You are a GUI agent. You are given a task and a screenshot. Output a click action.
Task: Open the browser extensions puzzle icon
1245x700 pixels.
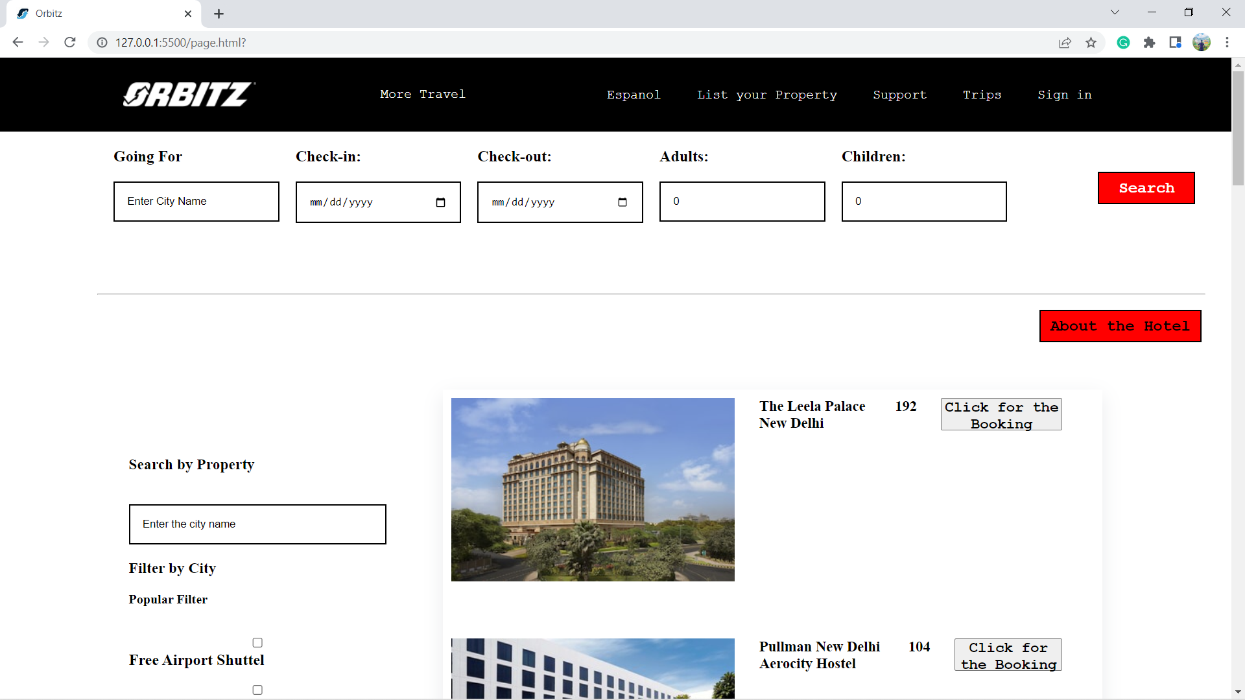coord(1150,42)
